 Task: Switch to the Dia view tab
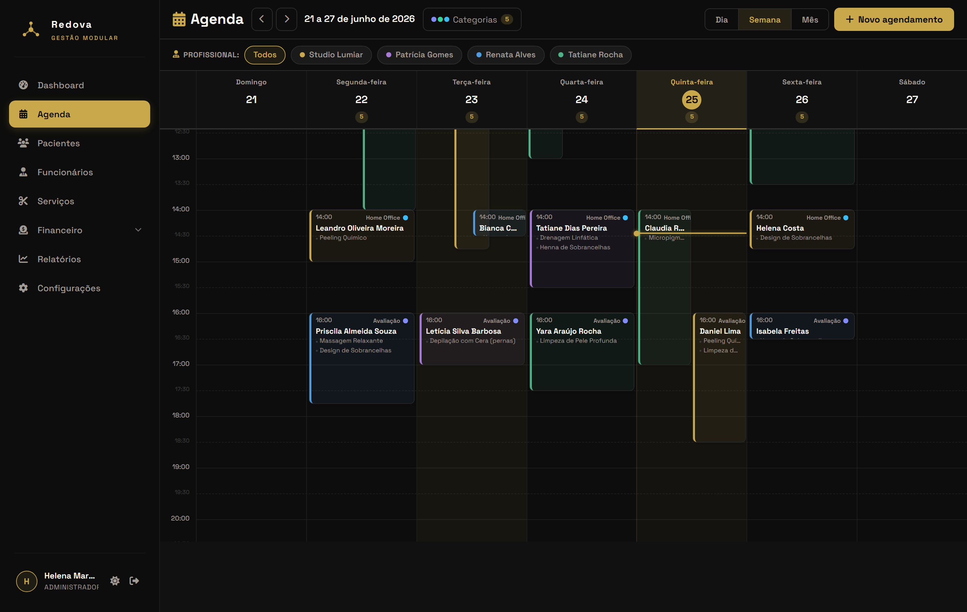[x=721, y=19]
